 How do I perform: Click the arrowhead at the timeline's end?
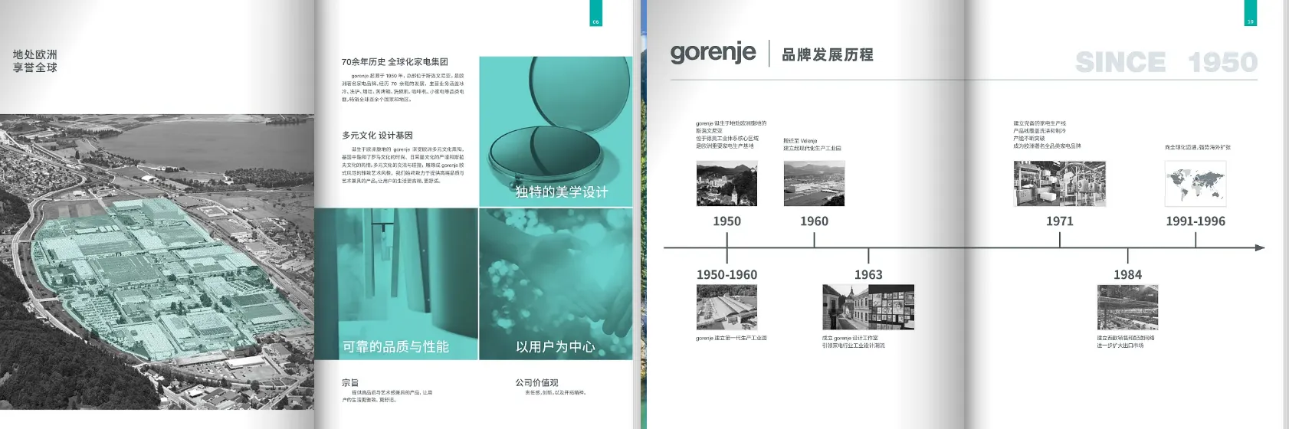click(1259, 247)
